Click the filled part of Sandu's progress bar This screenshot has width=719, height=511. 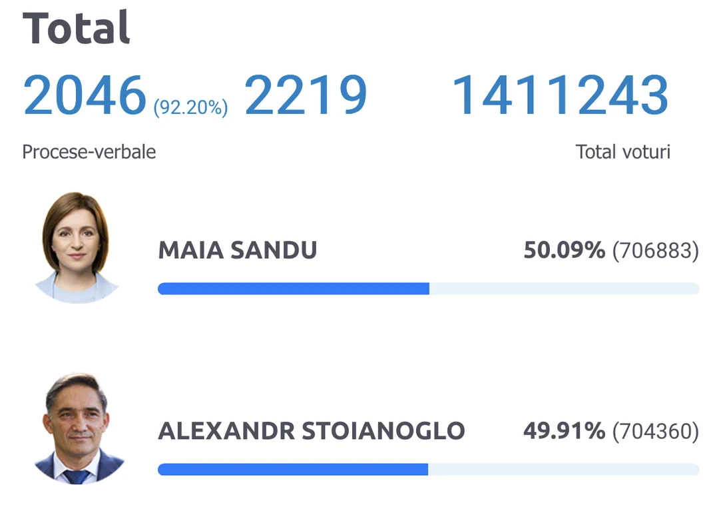(x=293, y=288)
